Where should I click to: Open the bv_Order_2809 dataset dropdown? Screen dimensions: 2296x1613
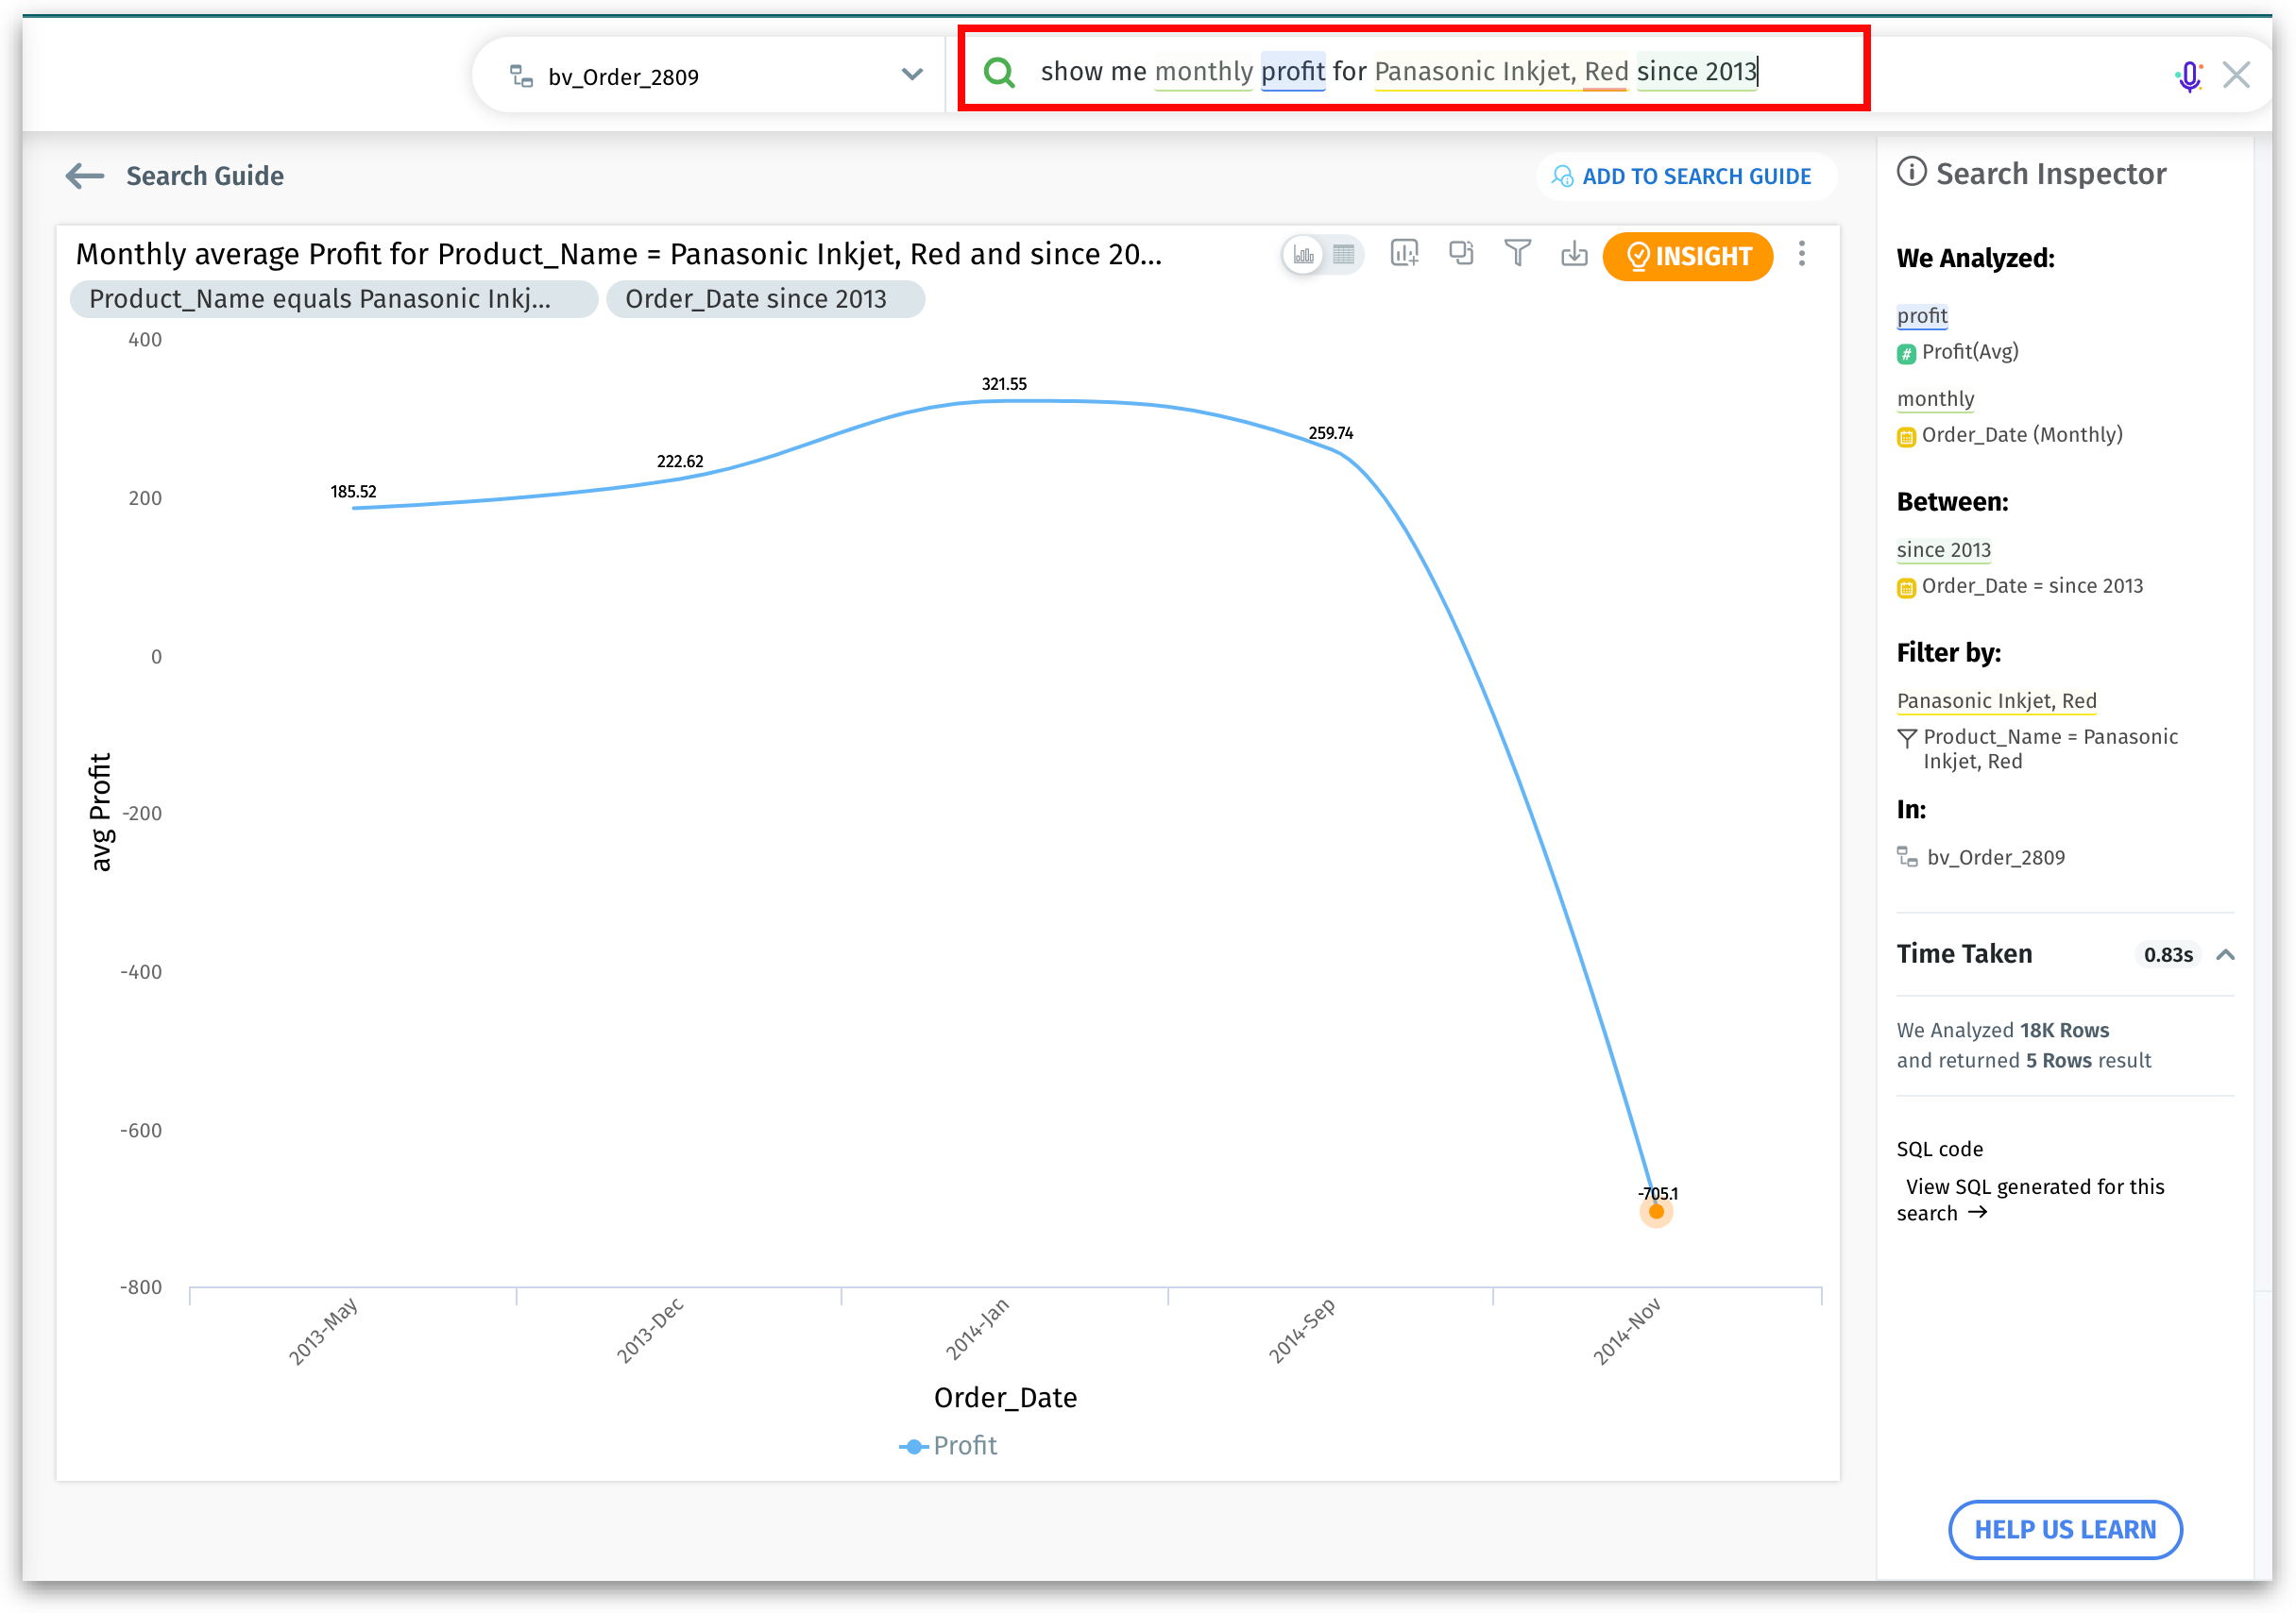[911, 75]
